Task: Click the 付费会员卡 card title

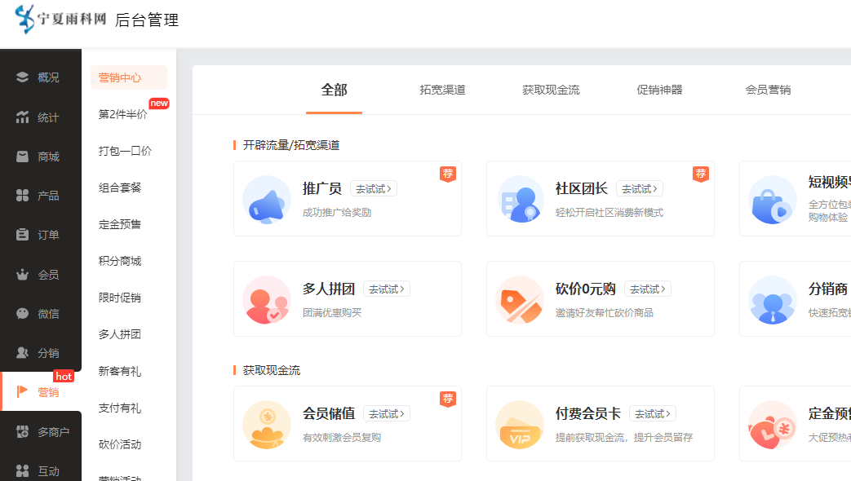Action: pyautogui.click(x=587, y=414)
